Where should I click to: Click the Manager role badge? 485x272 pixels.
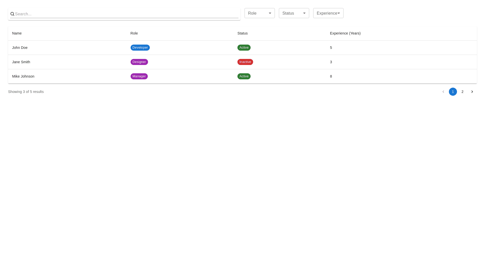(x=139, y=76)
